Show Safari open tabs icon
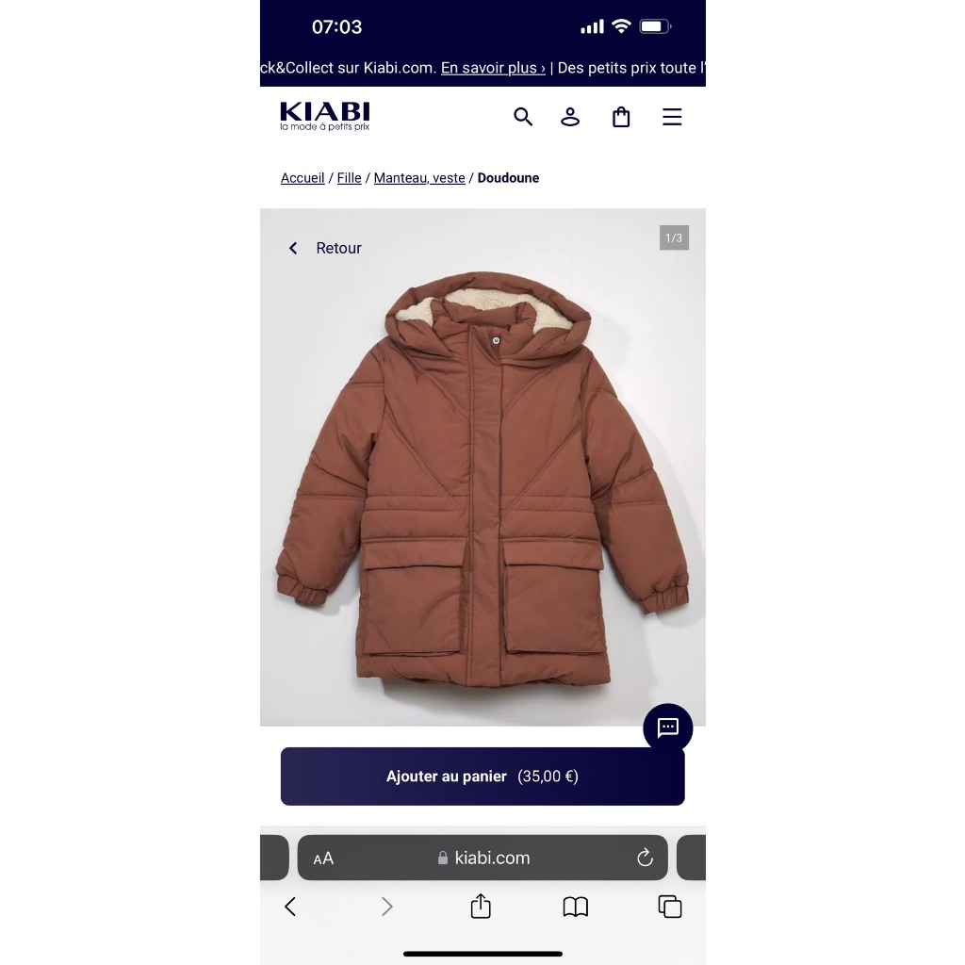The image size is (965, 965). point(670,907)
